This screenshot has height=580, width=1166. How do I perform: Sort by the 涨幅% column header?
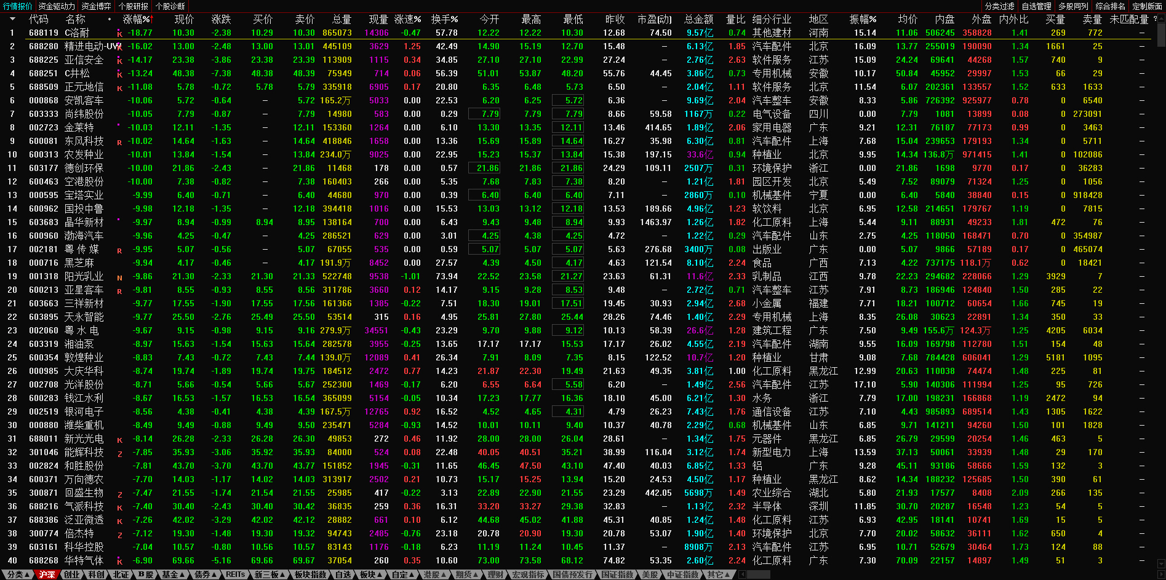[x=136, y=19]
